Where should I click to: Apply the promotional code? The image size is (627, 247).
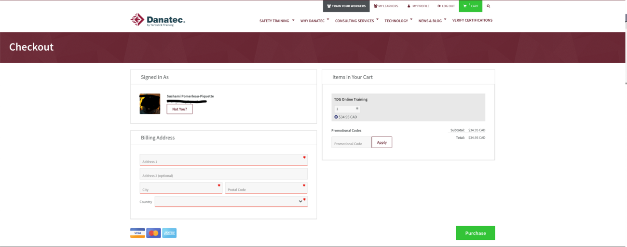382,142
